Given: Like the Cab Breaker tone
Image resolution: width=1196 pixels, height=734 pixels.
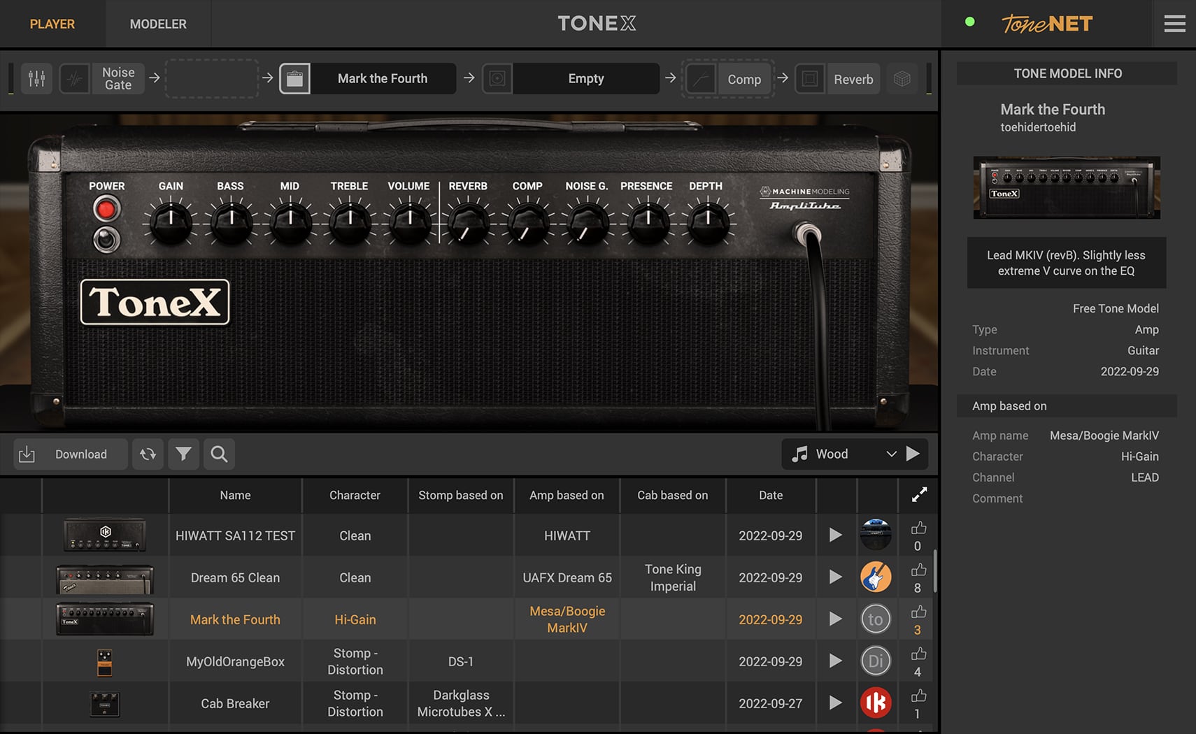Looking at the screenshot, I should click(918, 696).
